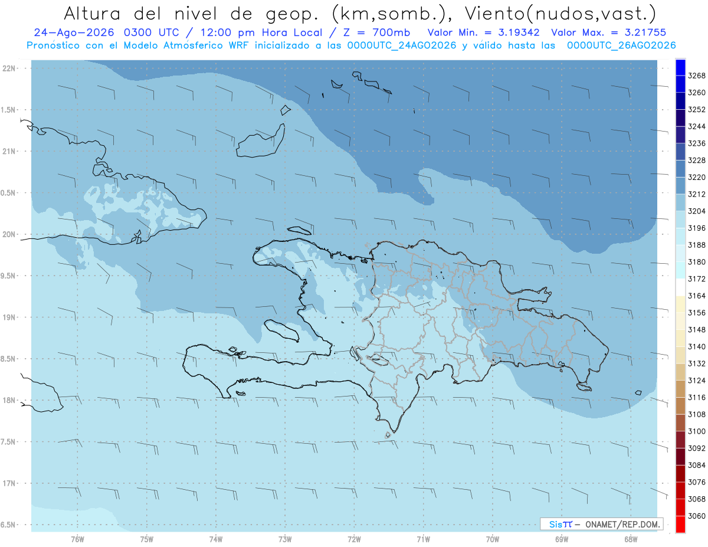The height and width of the screenshot is (547, 708).
Task: Click the '3164' colorbar value
Action: point(697,296)
